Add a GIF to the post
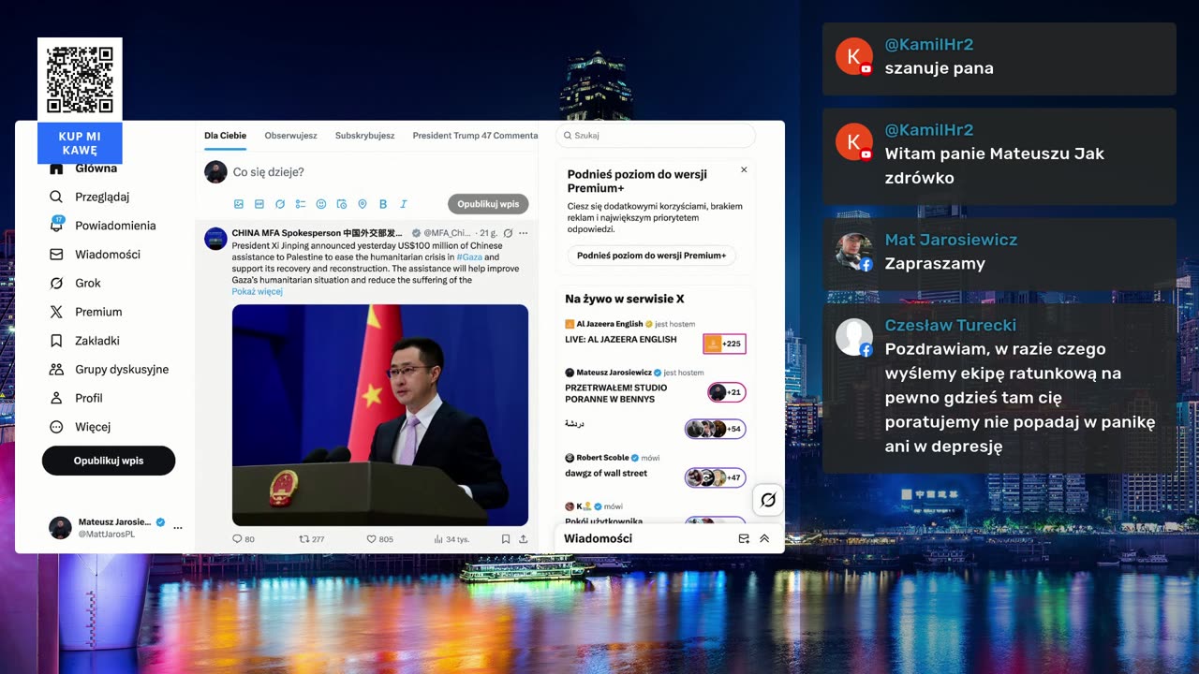 tap(259, 204)
